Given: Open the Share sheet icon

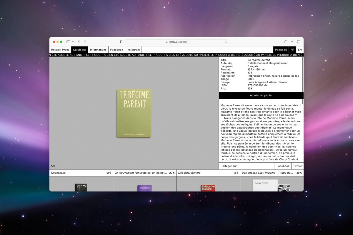Looking at the screenshot, I should click(286, 42).
